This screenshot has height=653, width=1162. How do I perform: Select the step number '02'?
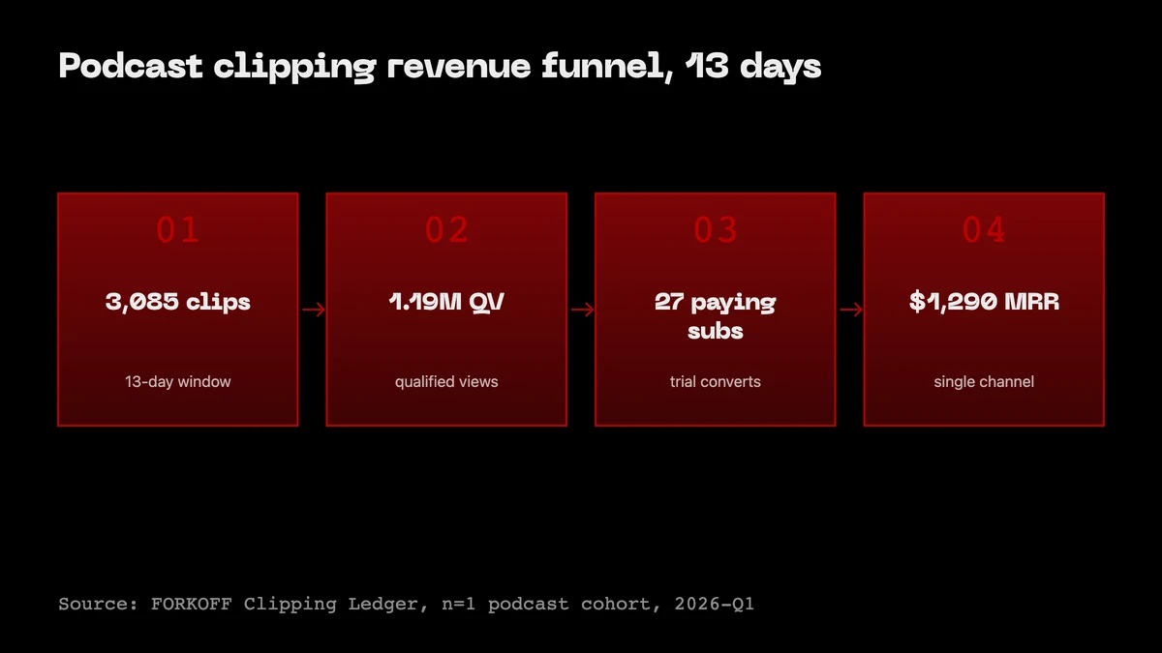pos(446,230)
